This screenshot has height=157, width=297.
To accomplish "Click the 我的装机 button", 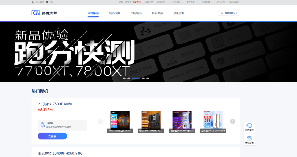I will tap(229, 13).
